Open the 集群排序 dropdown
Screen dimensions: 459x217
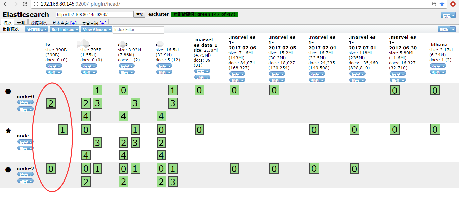(x=37, y=29)
